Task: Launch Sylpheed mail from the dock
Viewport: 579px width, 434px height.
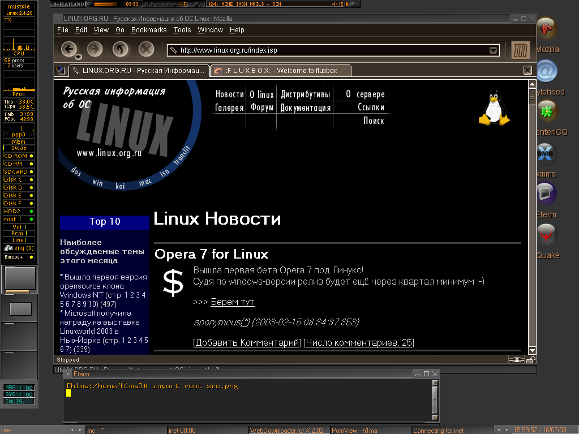Action: (547, 71)
